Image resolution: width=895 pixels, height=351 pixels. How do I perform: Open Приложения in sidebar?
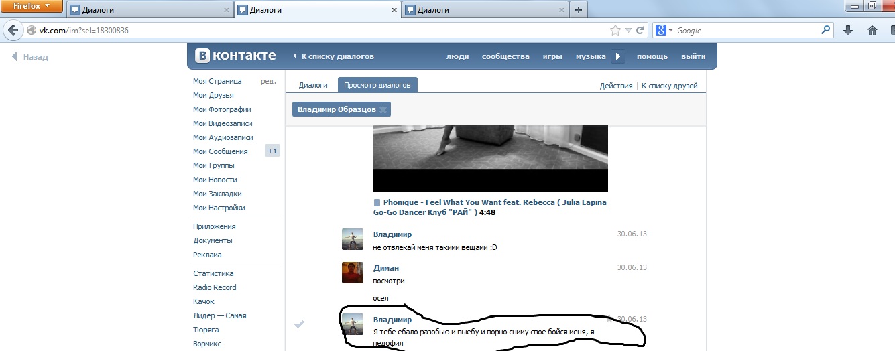click(215, 226)
